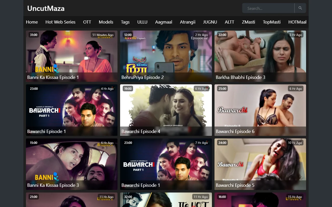Select the HOTMaal menu item
Viewport: 332px width, 207px height.
297,22
